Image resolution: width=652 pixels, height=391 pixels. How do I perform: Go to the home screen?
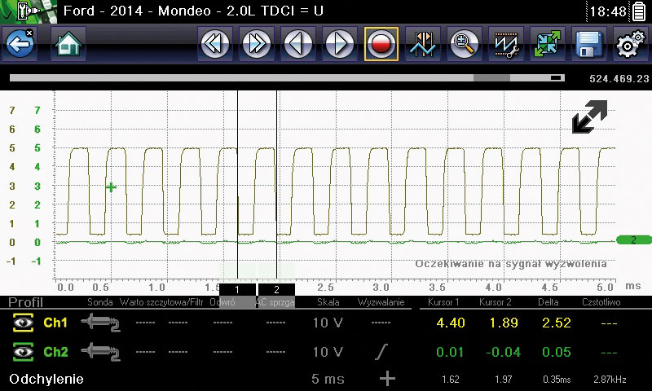pyautogui.click(x=68, y=44)
